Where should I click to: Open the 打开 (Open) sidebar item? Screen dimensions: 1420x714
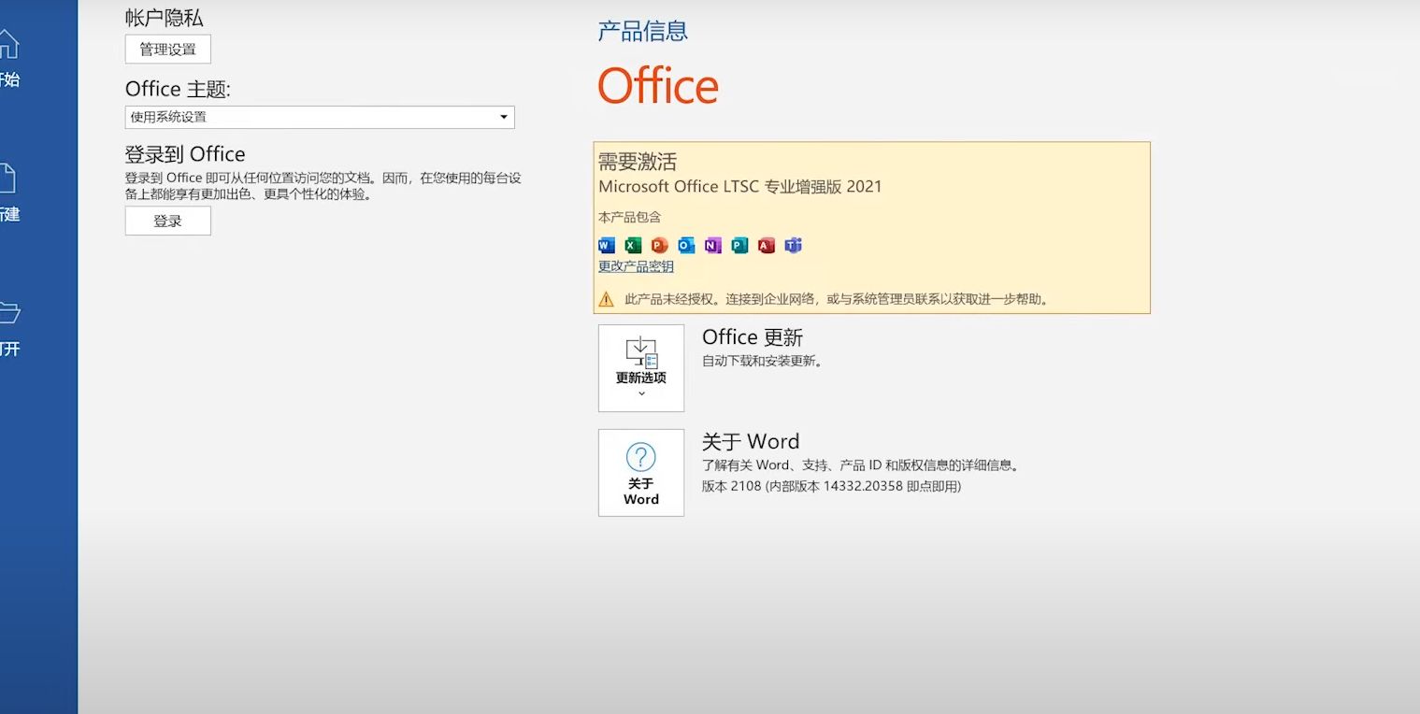(8, 328)
